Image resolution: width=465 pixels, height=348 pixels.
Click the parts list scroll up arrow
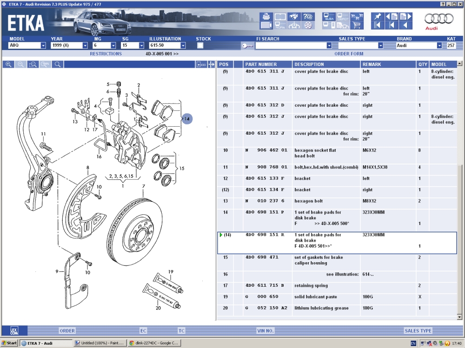(460, 63)
